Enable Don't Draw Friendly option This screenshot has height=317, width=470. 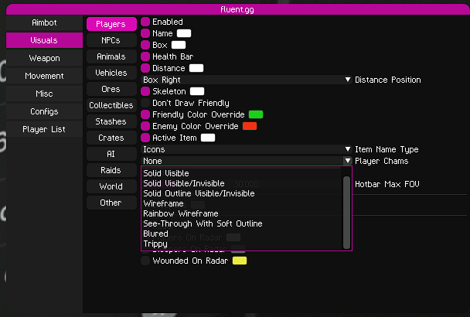pyautogui.click(x=145, y=103)
